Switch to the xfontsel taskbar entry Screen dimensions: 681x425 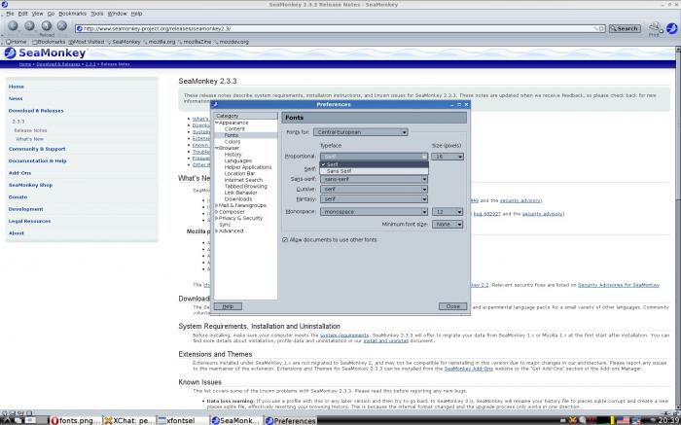click(x=182, y=420)
